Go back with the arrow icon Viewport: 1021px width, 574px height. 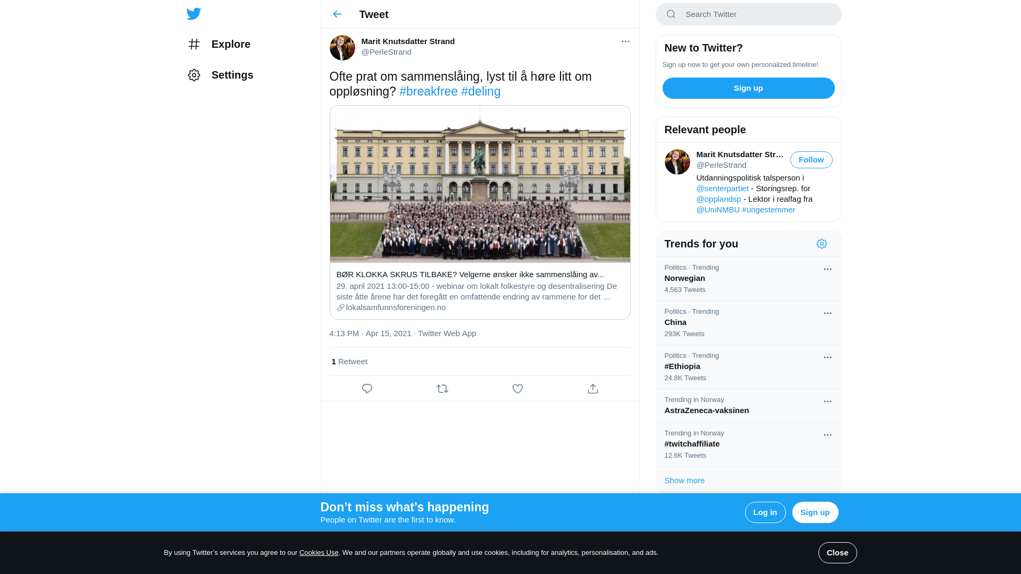tap(337, 14)
